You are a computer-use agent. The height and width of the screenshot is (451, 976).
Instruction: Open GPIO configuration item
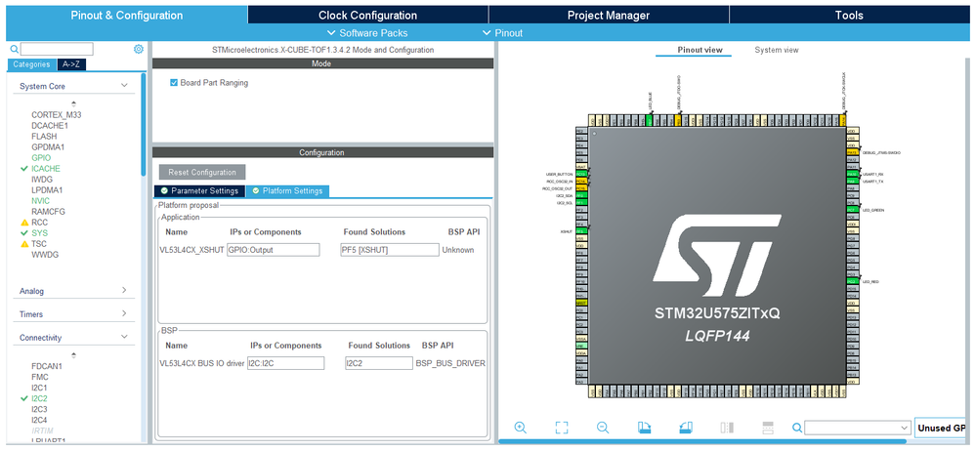[41, 158]
